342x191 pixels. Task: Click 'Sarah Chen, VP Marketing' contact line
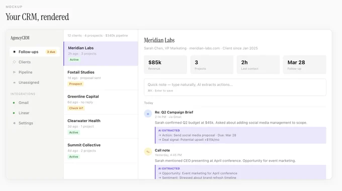tap(201, 48)
